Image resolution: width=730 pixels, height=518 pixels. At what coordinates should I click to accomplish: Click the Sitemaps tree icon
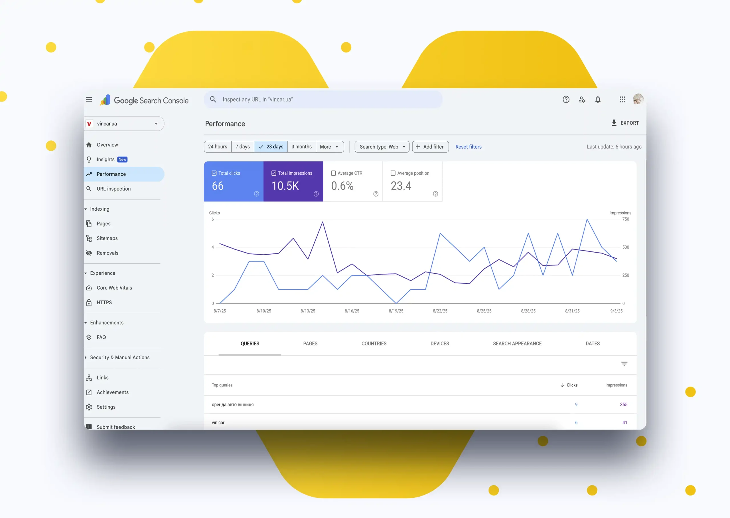pyautogui.click(x=89, y=238)
